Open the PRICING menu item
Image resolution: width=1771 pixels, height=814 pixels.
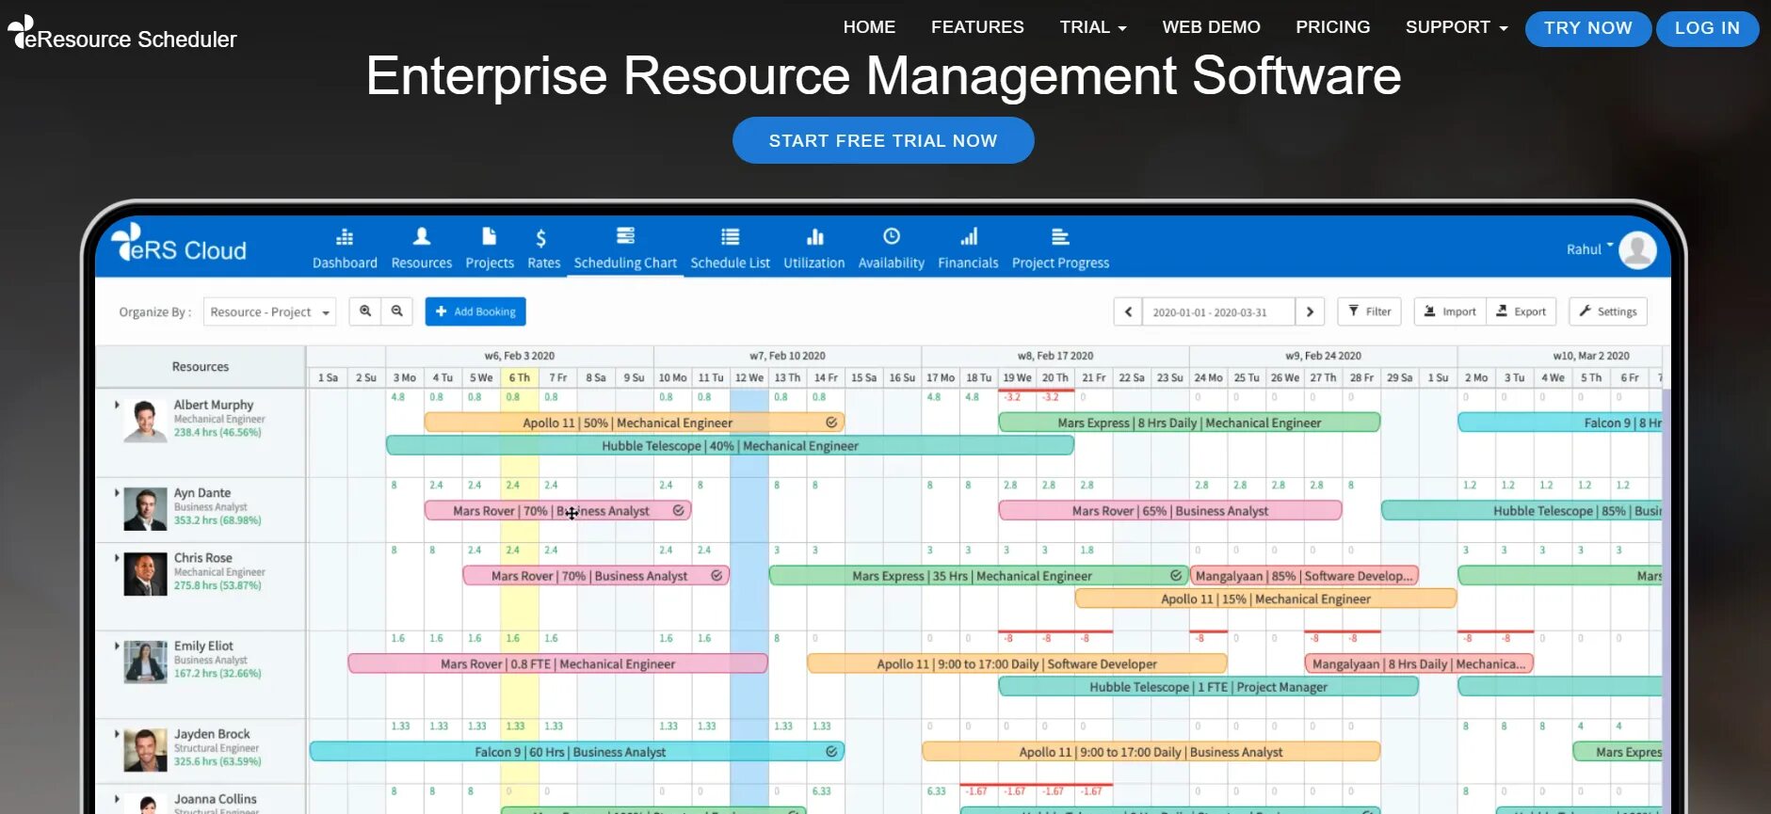pyautogui.click(x=1332, y=27)
